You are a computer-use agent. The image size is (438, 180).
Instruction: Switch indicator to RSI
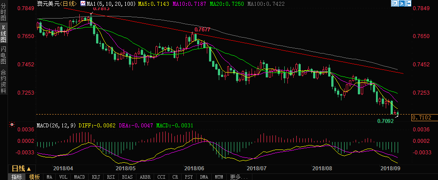point(110,177)
